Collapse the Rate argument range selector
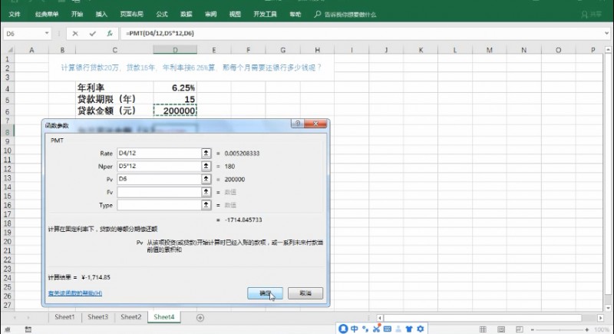The height and width of the screenshot is (334, 614). click(x=206, y=153)
